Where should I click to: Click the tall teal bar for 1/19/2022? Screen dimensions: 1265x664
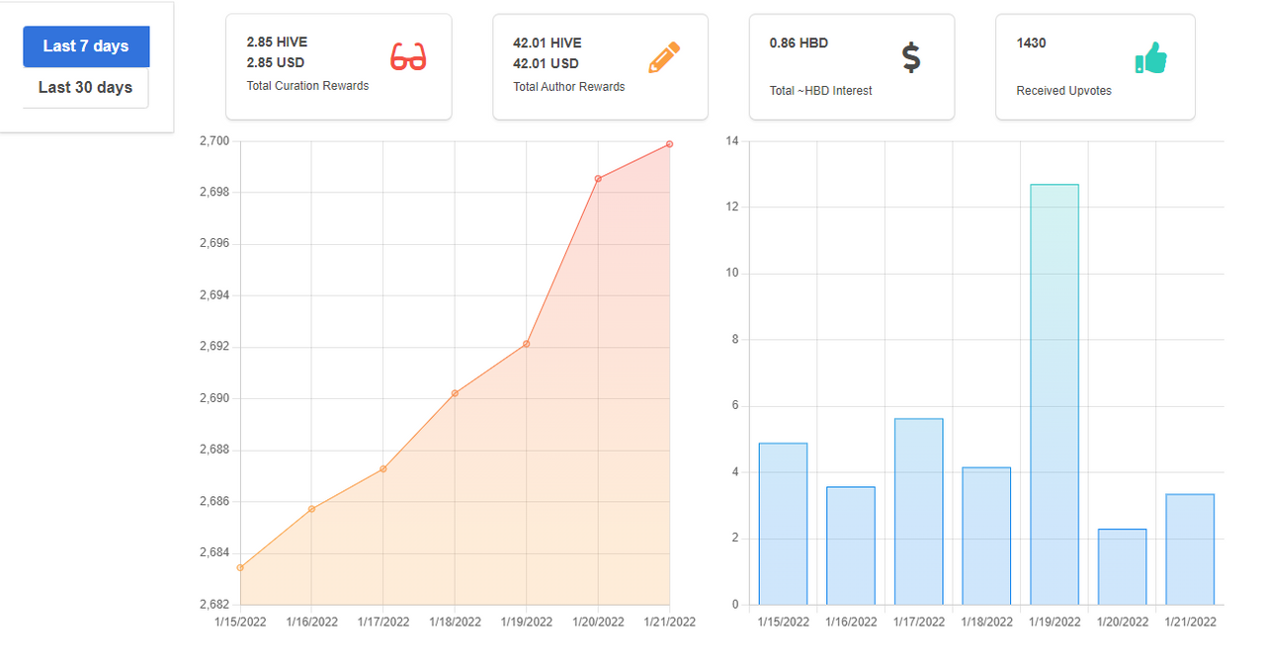point(1054,394)
